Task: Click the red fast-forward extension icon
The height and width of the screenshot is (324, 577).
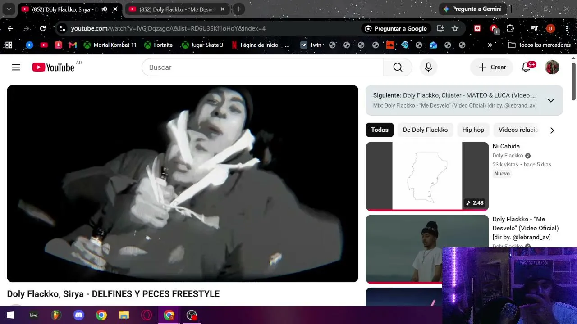Action: [477, 28]
